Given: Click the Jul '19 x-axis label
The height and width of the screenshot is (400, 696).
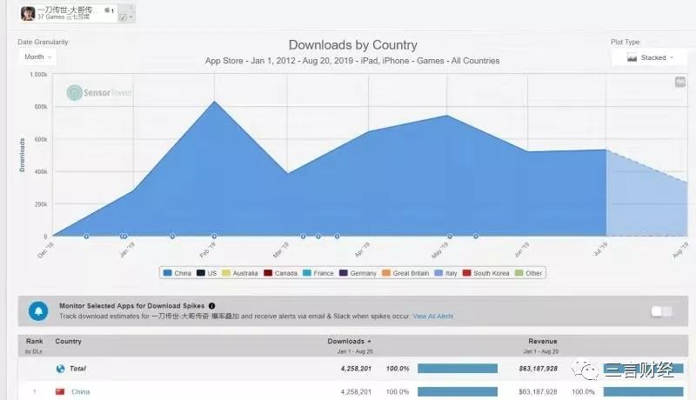Looking at the screenshot, I should click(x=600, y=250).
